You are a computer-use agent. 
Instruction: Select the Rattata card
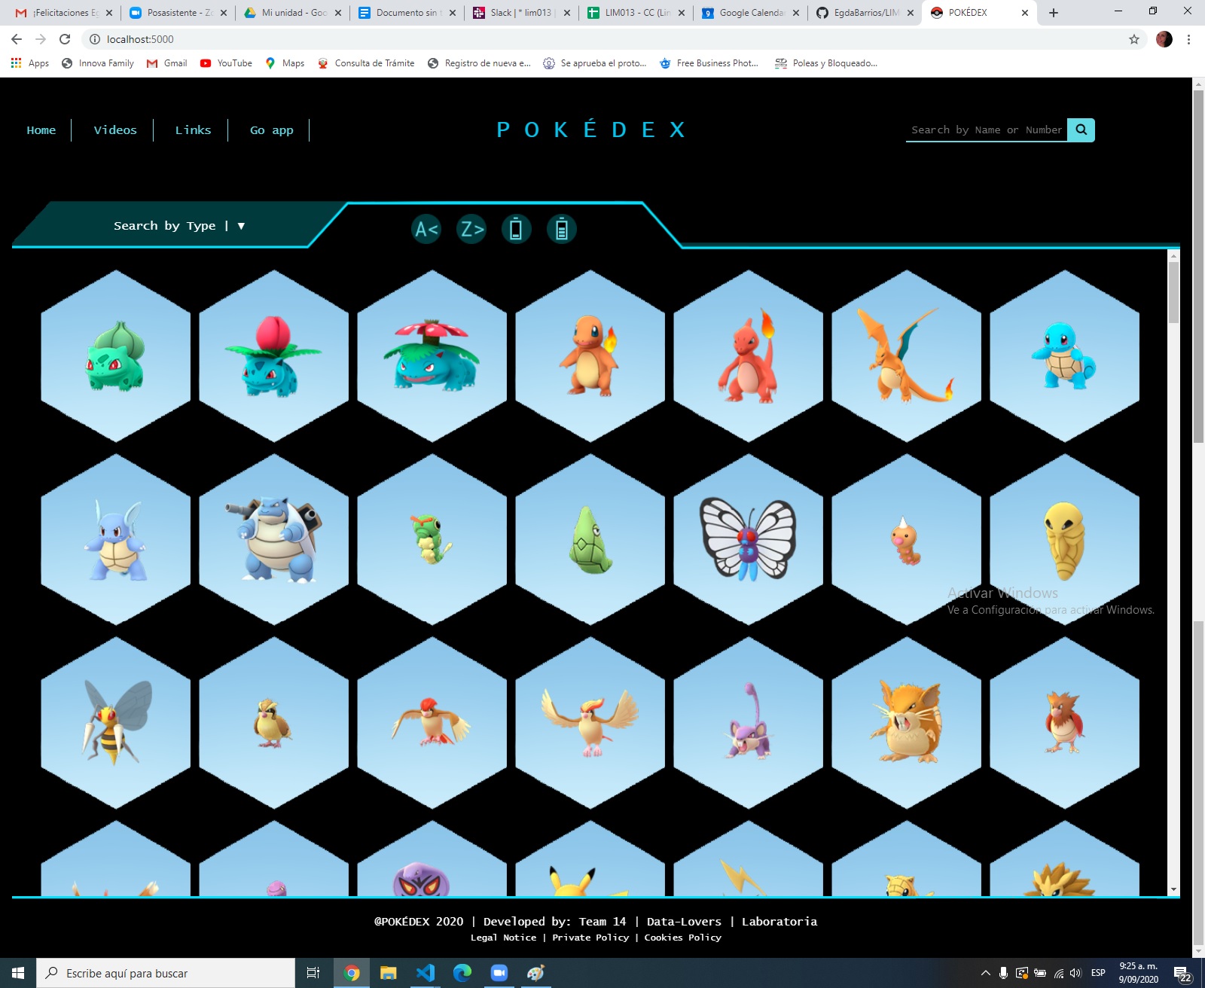pos(749,723)
